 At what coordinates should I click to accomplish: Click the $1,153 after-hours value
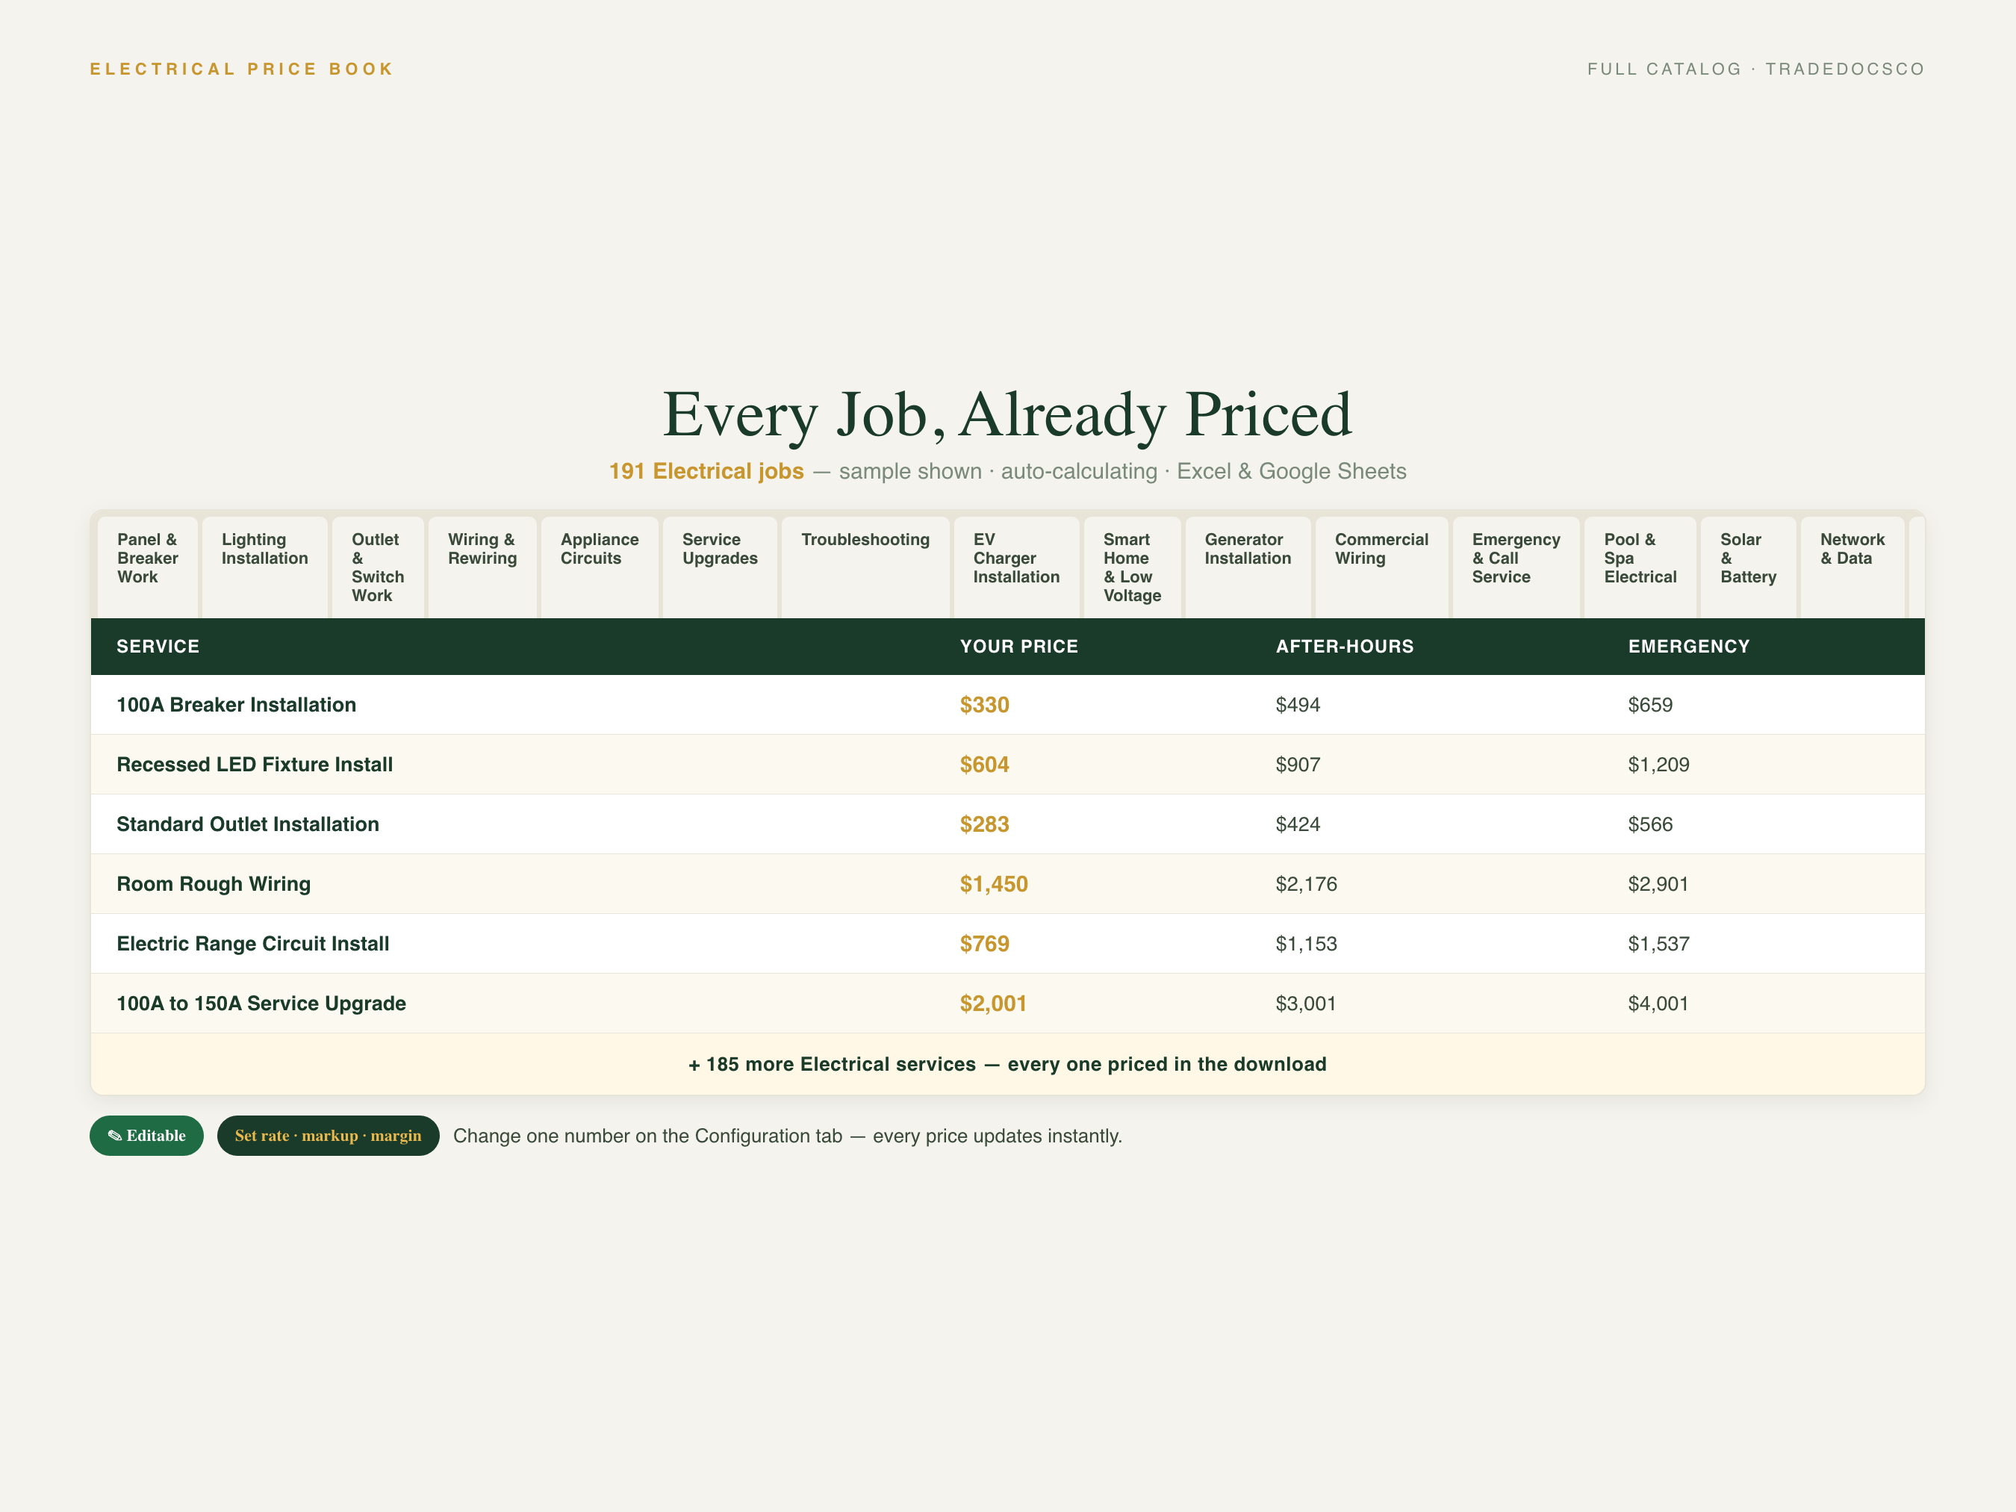pos(1306,943)
